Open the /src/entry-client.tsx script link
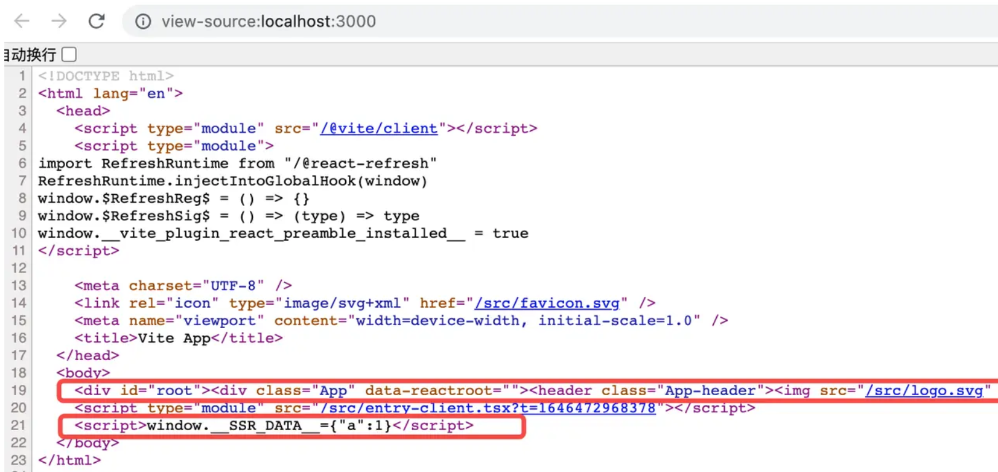 coord(488,408)
